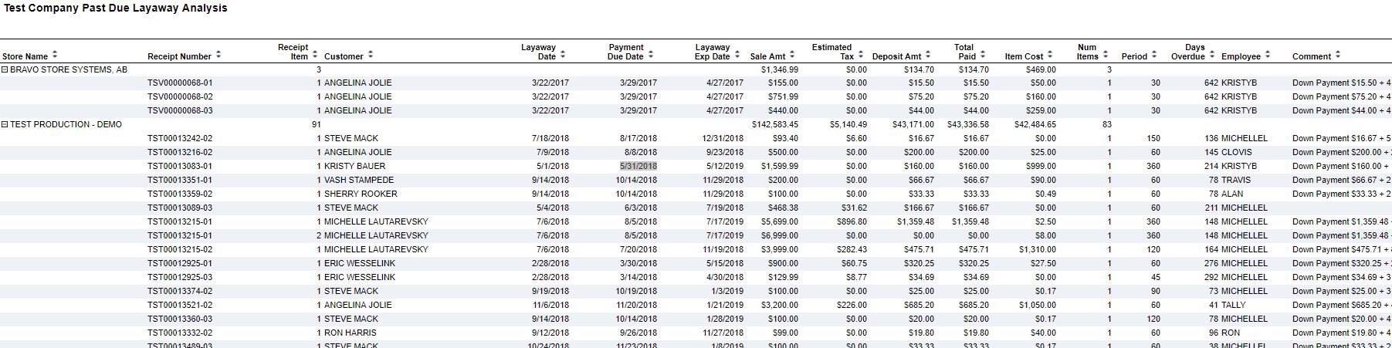Click the sort icon beside Deposit Amt
The image size is (1392, 348).
pos(927,56)
